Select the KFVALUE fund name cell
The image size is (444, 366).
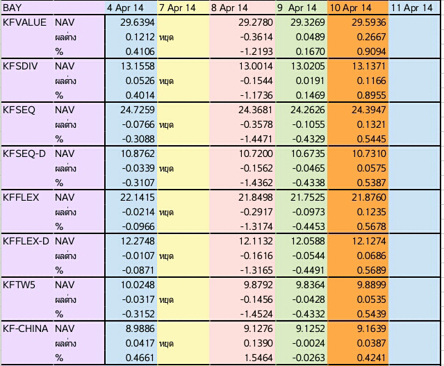pos(24,22)
